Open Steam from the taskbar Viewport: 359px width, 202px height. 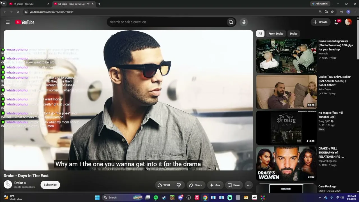[x=164, y=198]
